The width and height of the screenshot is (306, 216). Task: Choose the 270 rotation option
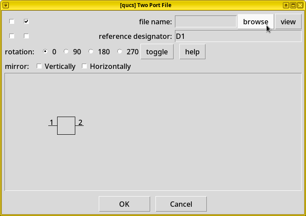click(x=120, y=52)
